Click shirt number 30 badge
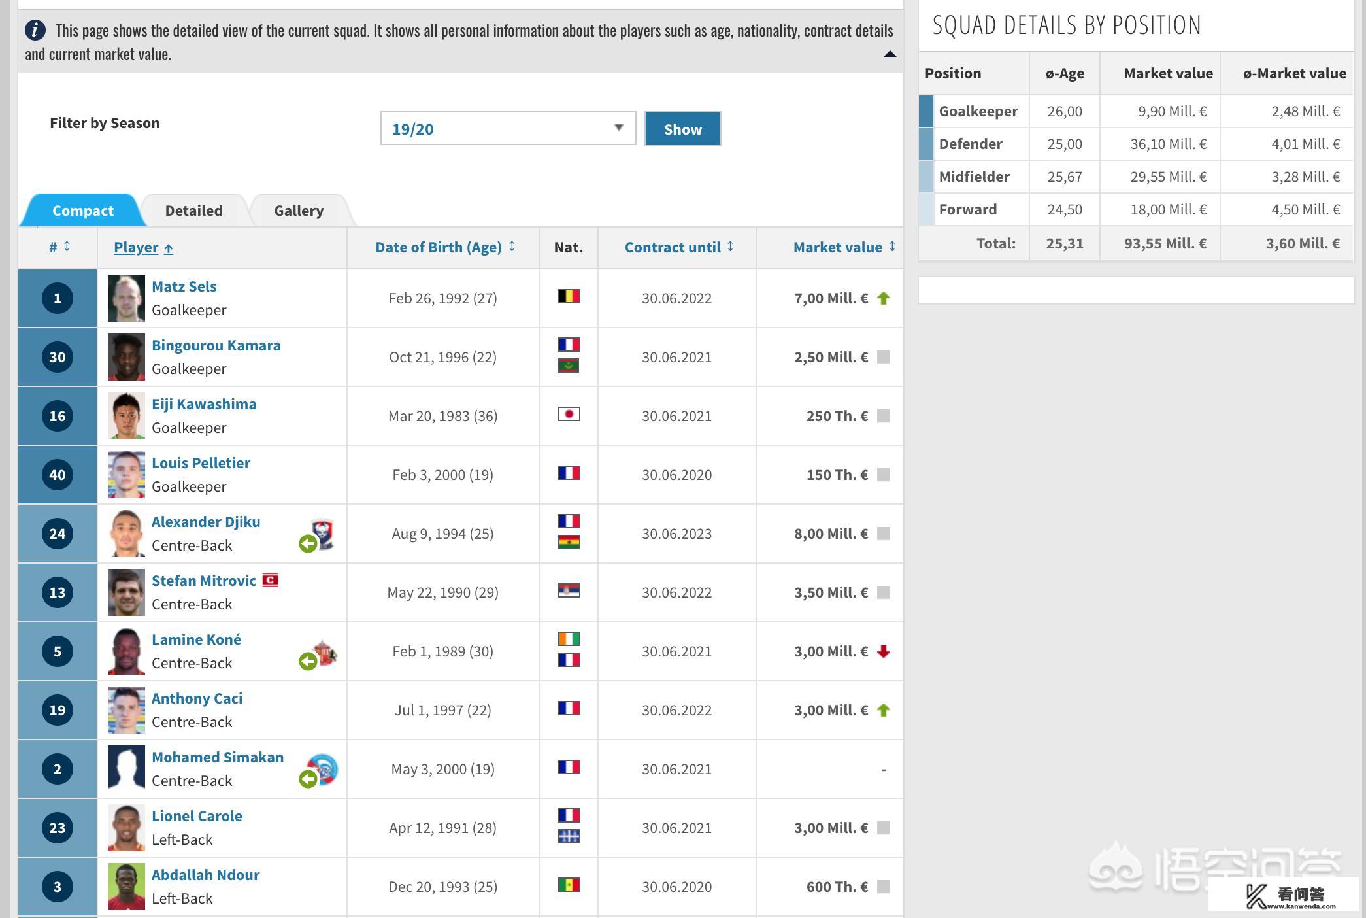This screenshot has width=1366, height=918. (58, 357)
